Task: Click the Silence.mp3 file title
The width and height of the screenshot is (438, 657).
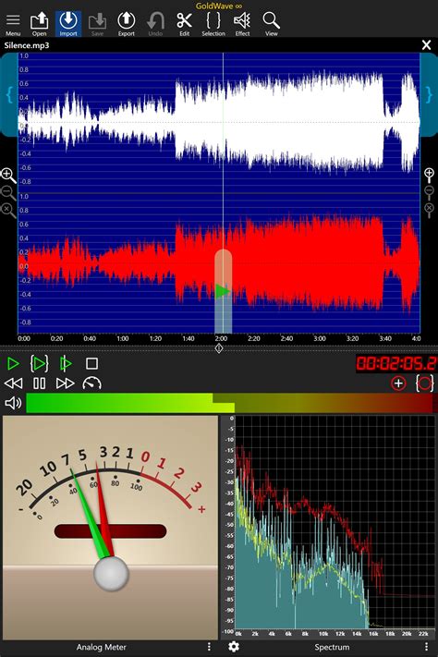Action: pos(27,45)
